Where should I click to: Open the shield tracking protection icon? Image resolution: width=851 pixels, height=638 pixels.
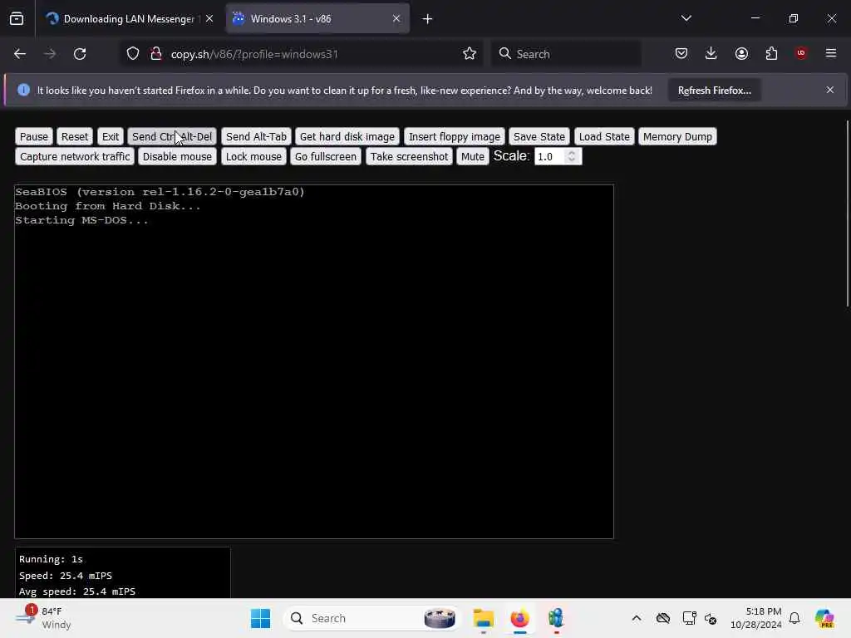click(133, 54)
